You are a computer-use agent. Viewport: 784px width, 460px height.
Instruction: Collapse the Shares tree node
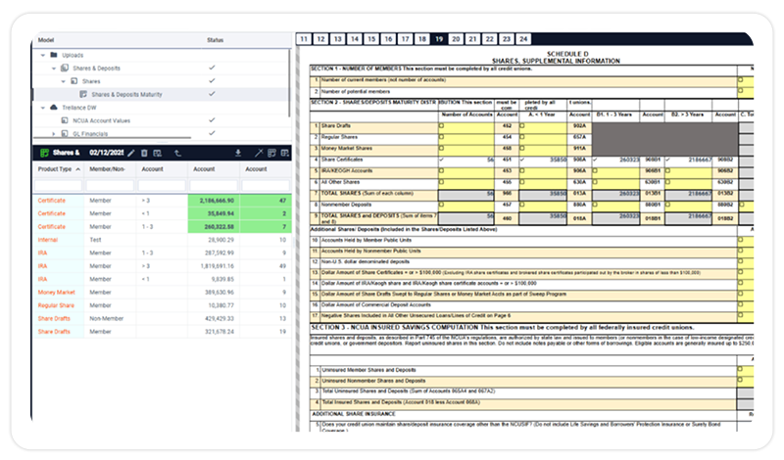click(64, 81)
